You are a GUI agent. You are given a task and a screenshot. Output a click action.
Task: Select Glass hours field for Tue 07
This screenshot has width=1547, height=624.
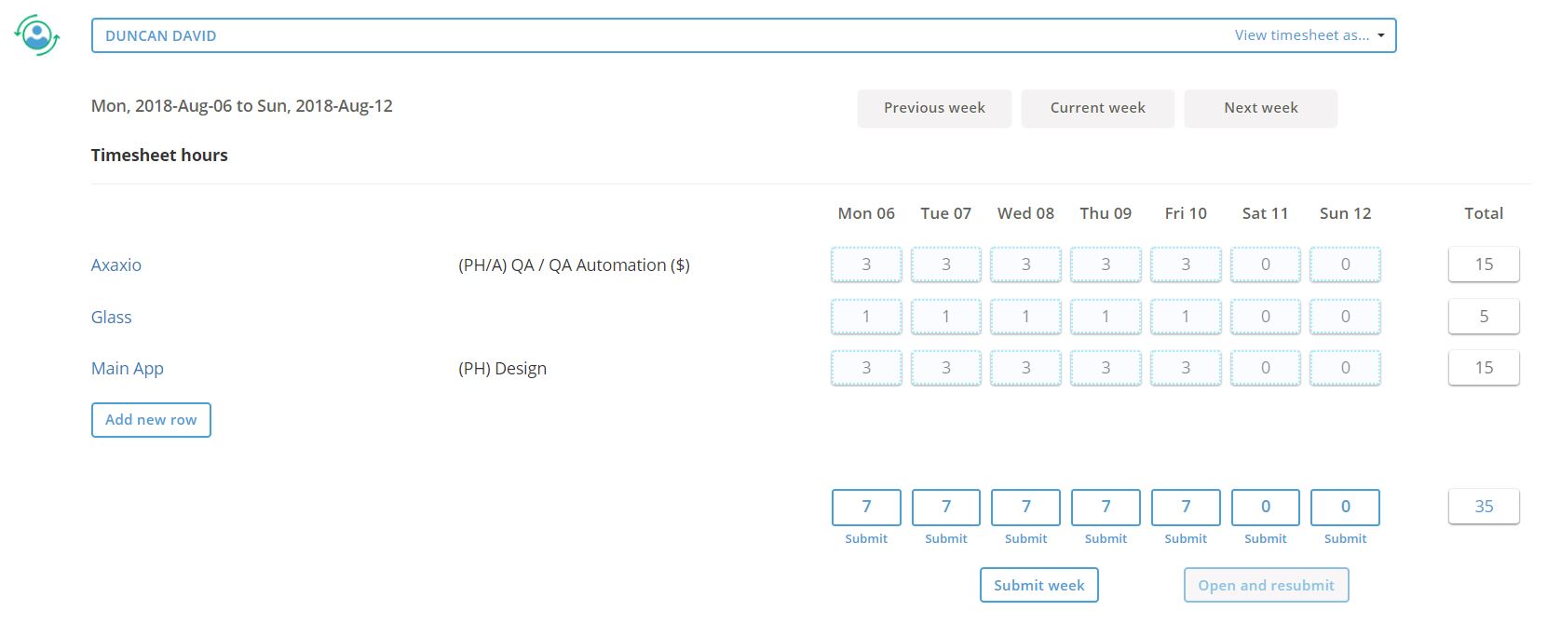point(946,317)
